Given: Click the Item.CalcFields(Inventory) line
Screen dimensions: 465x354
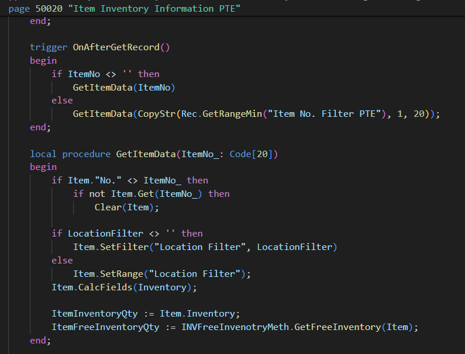Looking at the screenshot, I should tap(124, 287).
